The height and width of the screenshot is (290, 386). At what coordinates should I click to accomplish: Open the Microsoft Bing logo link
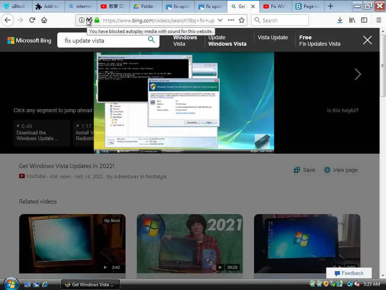pyautogui.click(x=29, y=40)
